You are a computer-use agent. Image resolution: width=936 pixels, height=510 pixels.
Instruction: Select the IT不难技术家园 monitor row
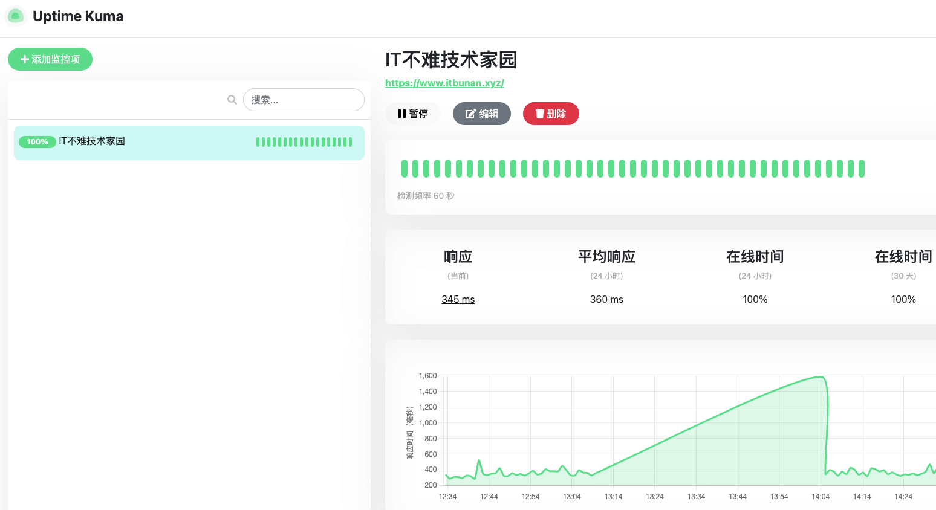click(x=189, y=143)
